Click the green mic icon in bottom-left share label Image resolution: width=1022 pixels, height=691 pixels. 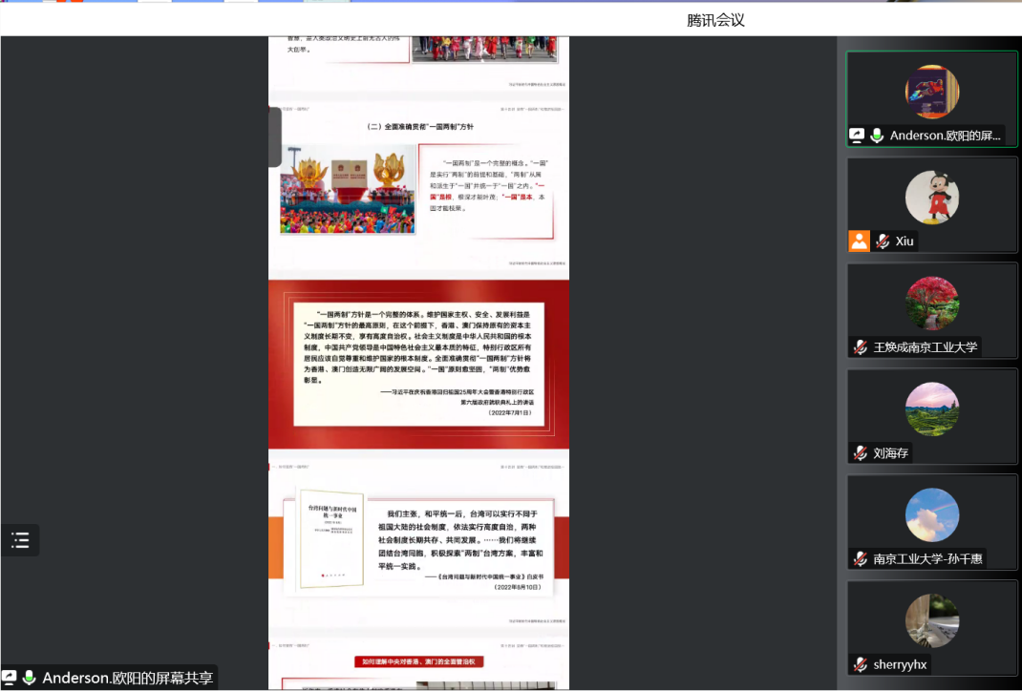click(30, 678)
